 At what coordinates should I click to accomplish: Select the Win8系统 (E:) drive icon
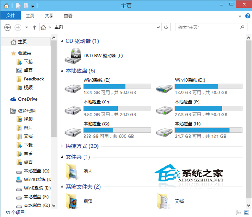click(72, 88)
